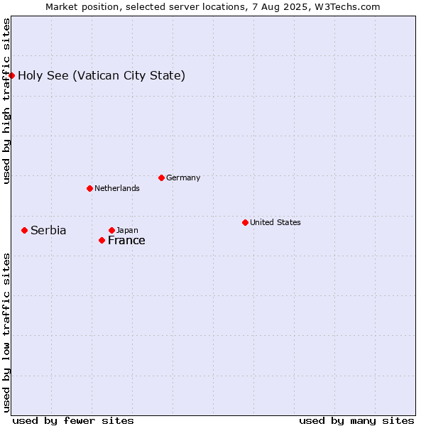Click the France red data point

tap(102, 241)
